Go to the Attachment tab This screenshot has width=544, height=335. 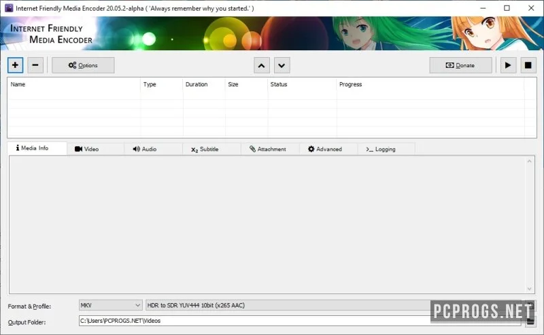pyautogui.click(x=270, y=149)
